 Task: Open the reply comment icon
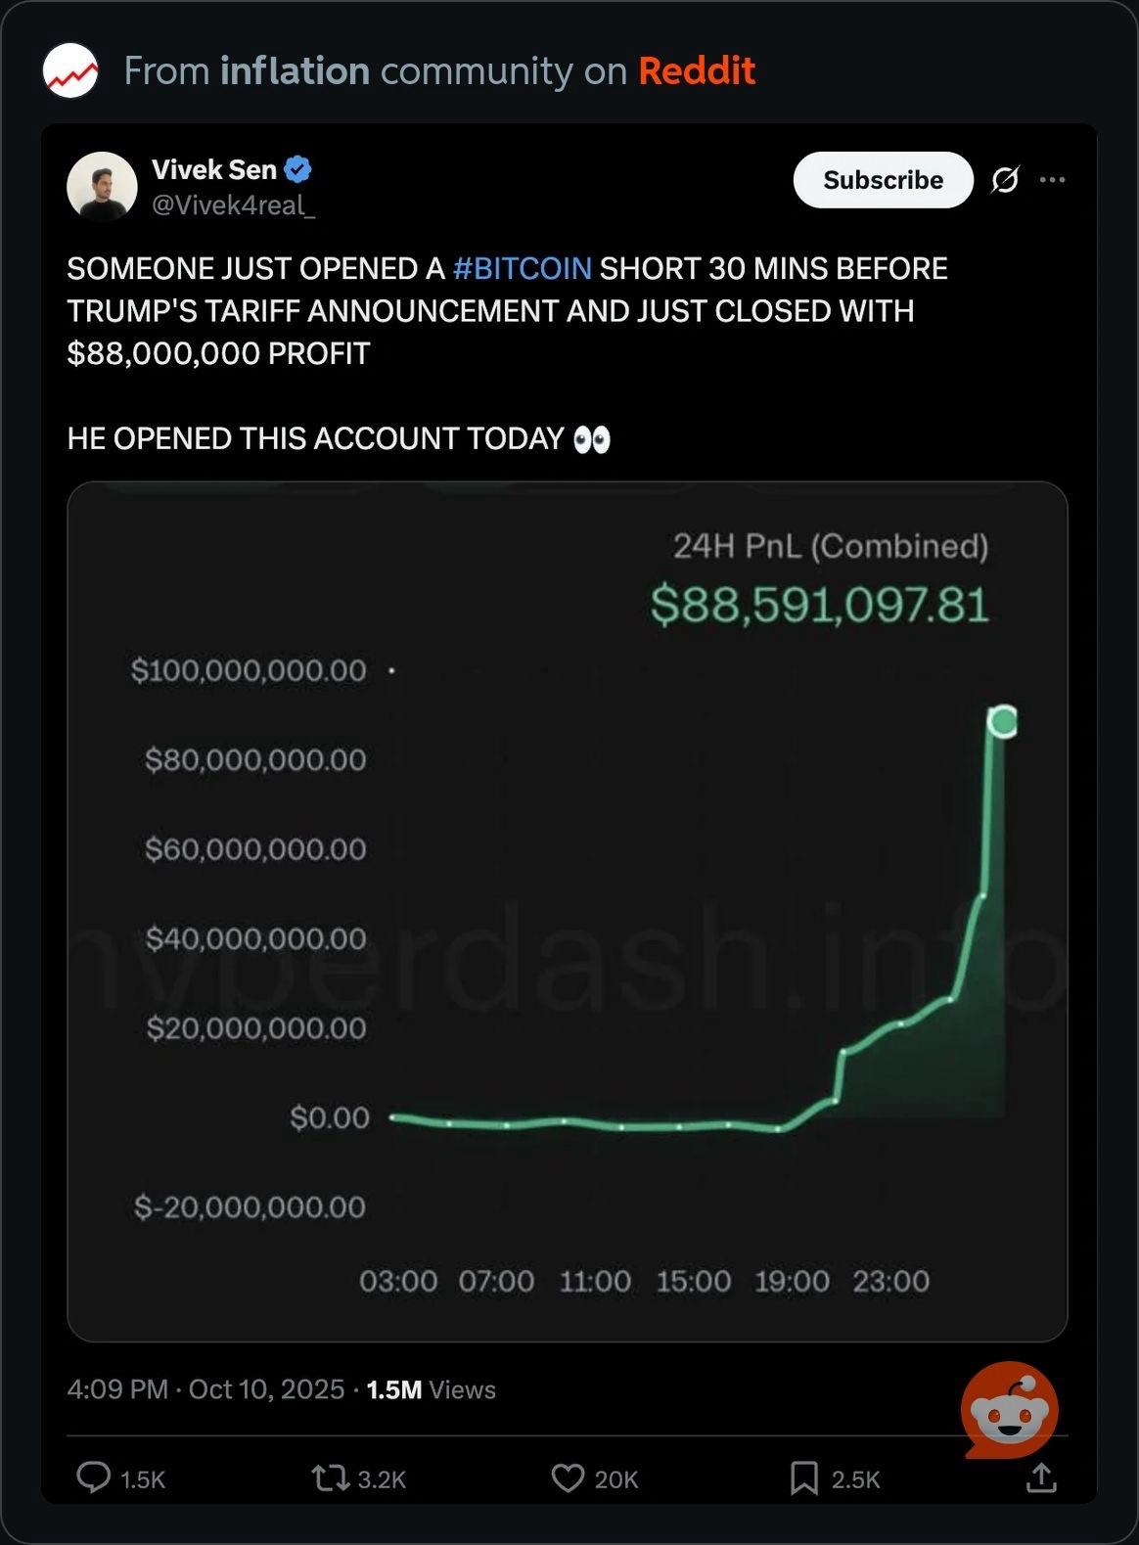coord(94,1477)
